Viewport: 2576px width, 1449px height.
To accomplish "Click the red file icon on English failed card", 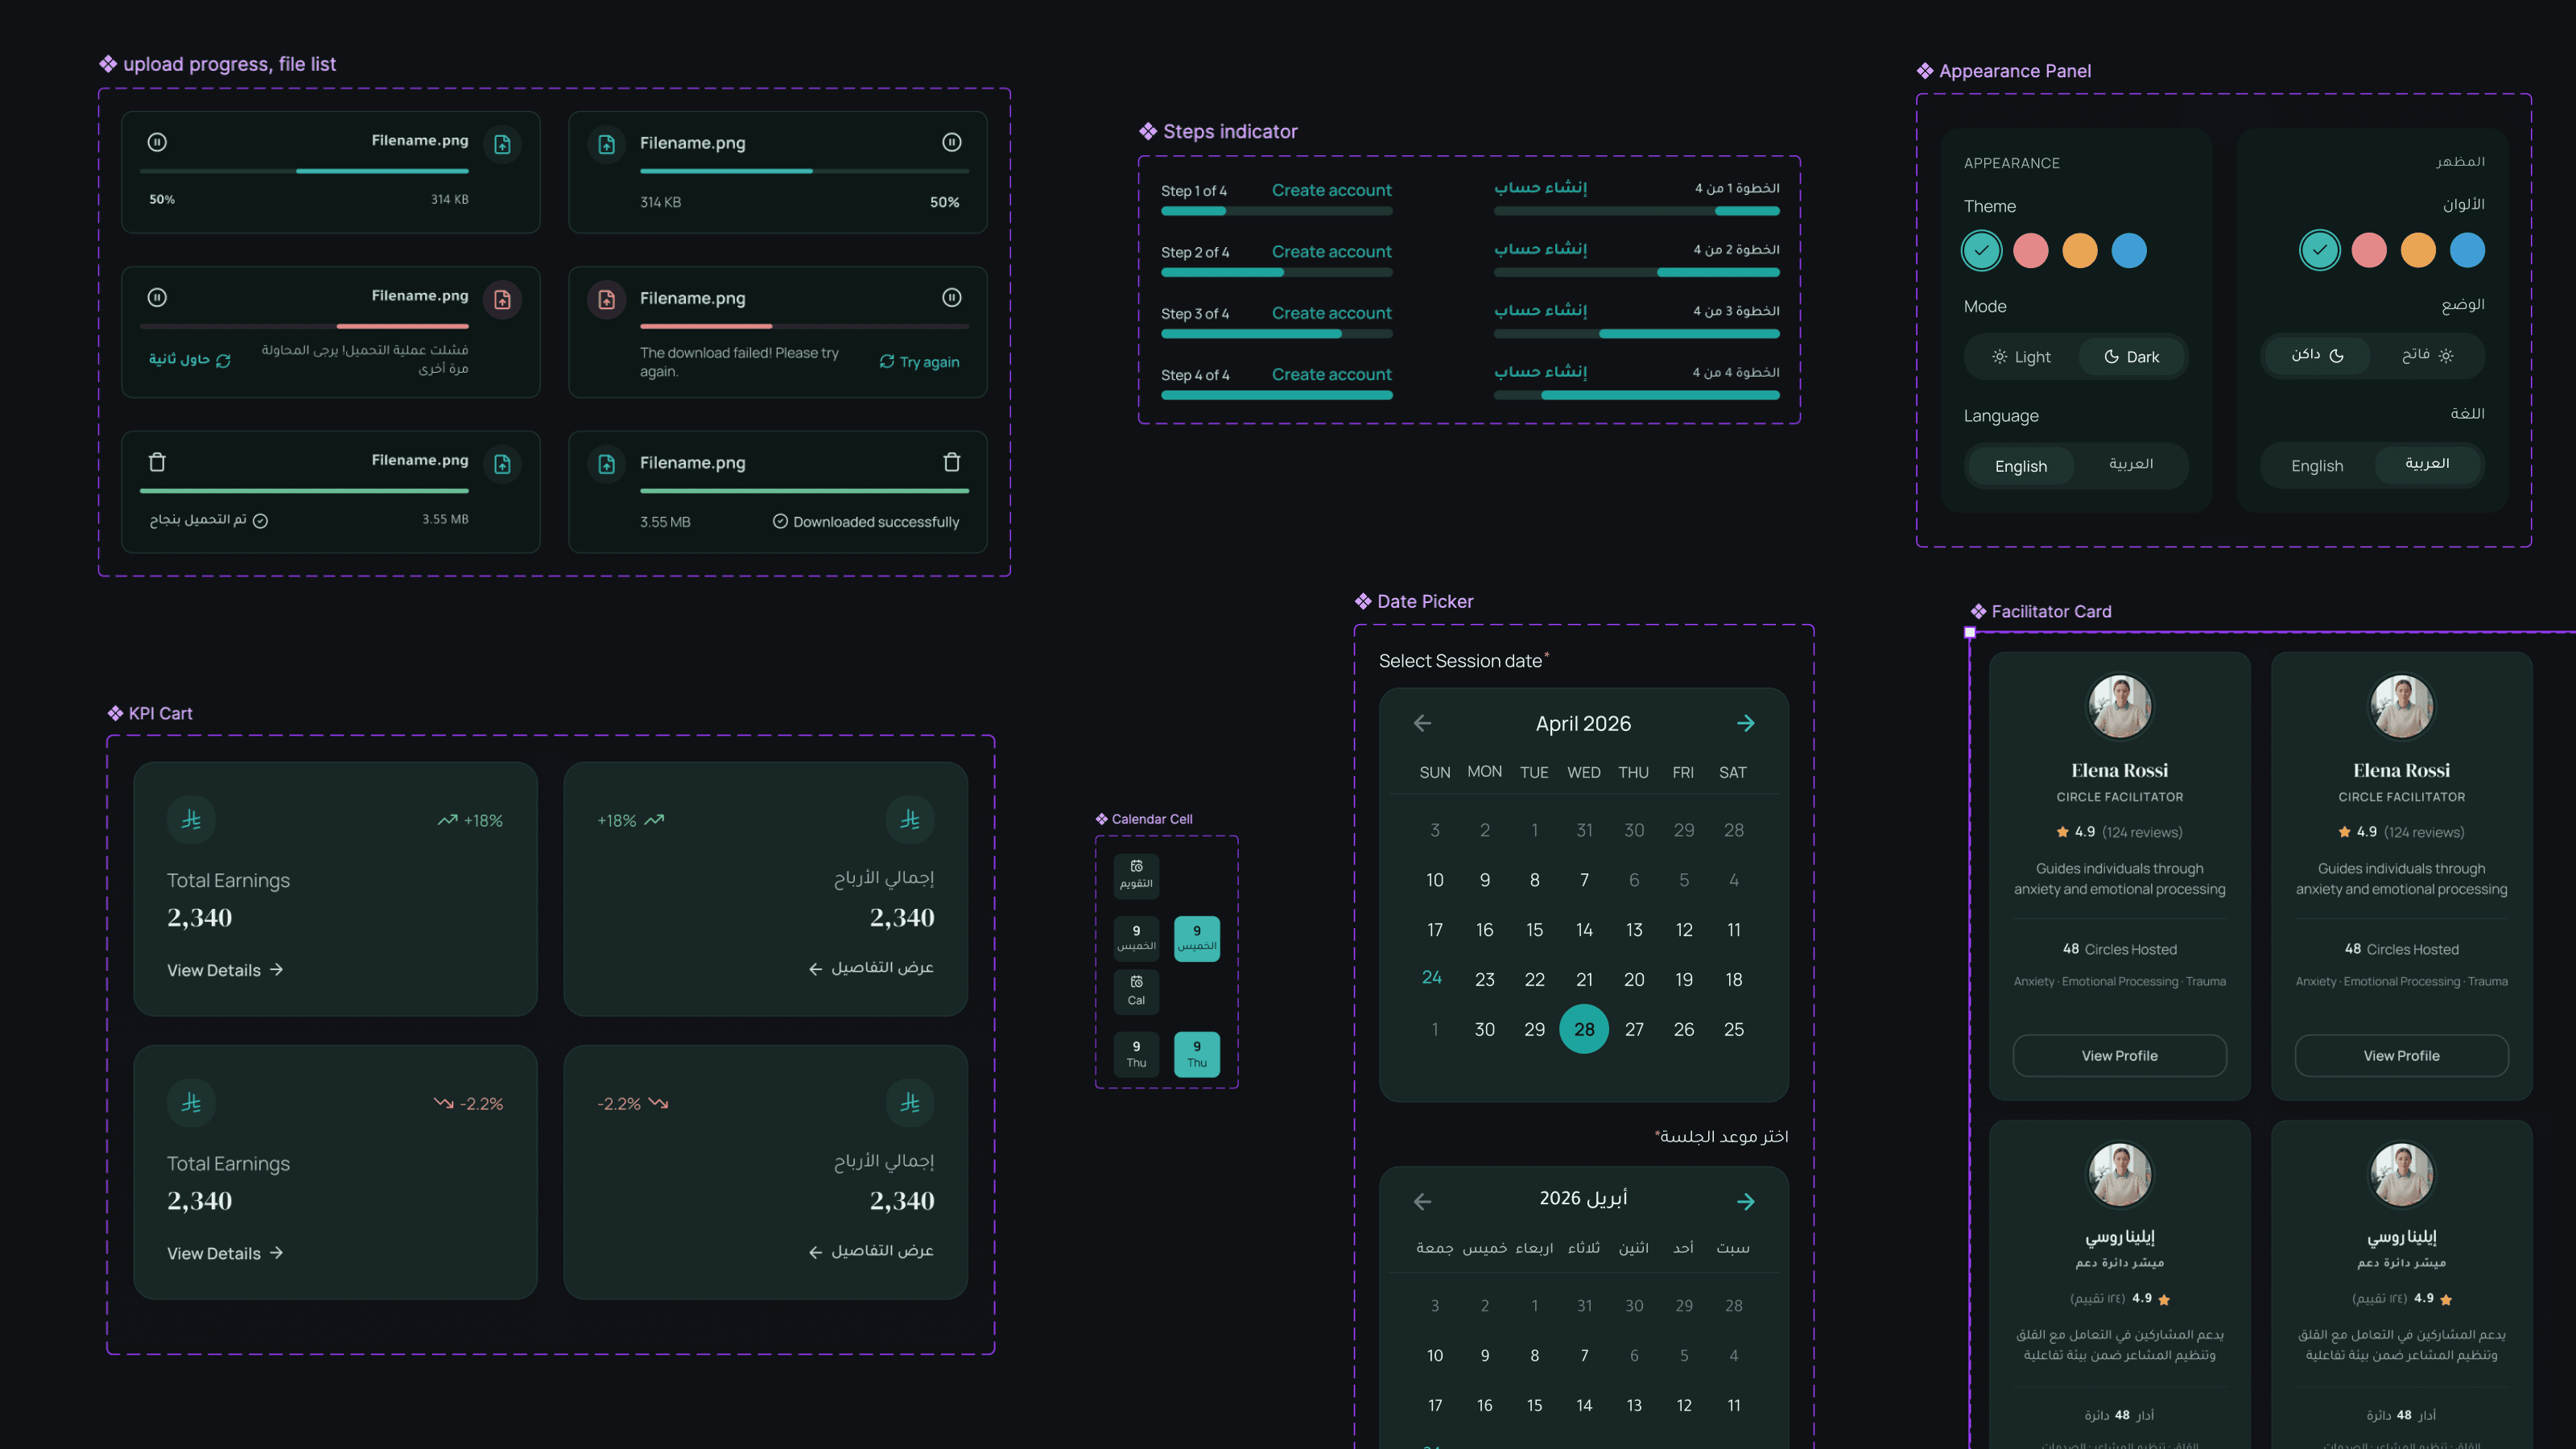I will (607, 299).
